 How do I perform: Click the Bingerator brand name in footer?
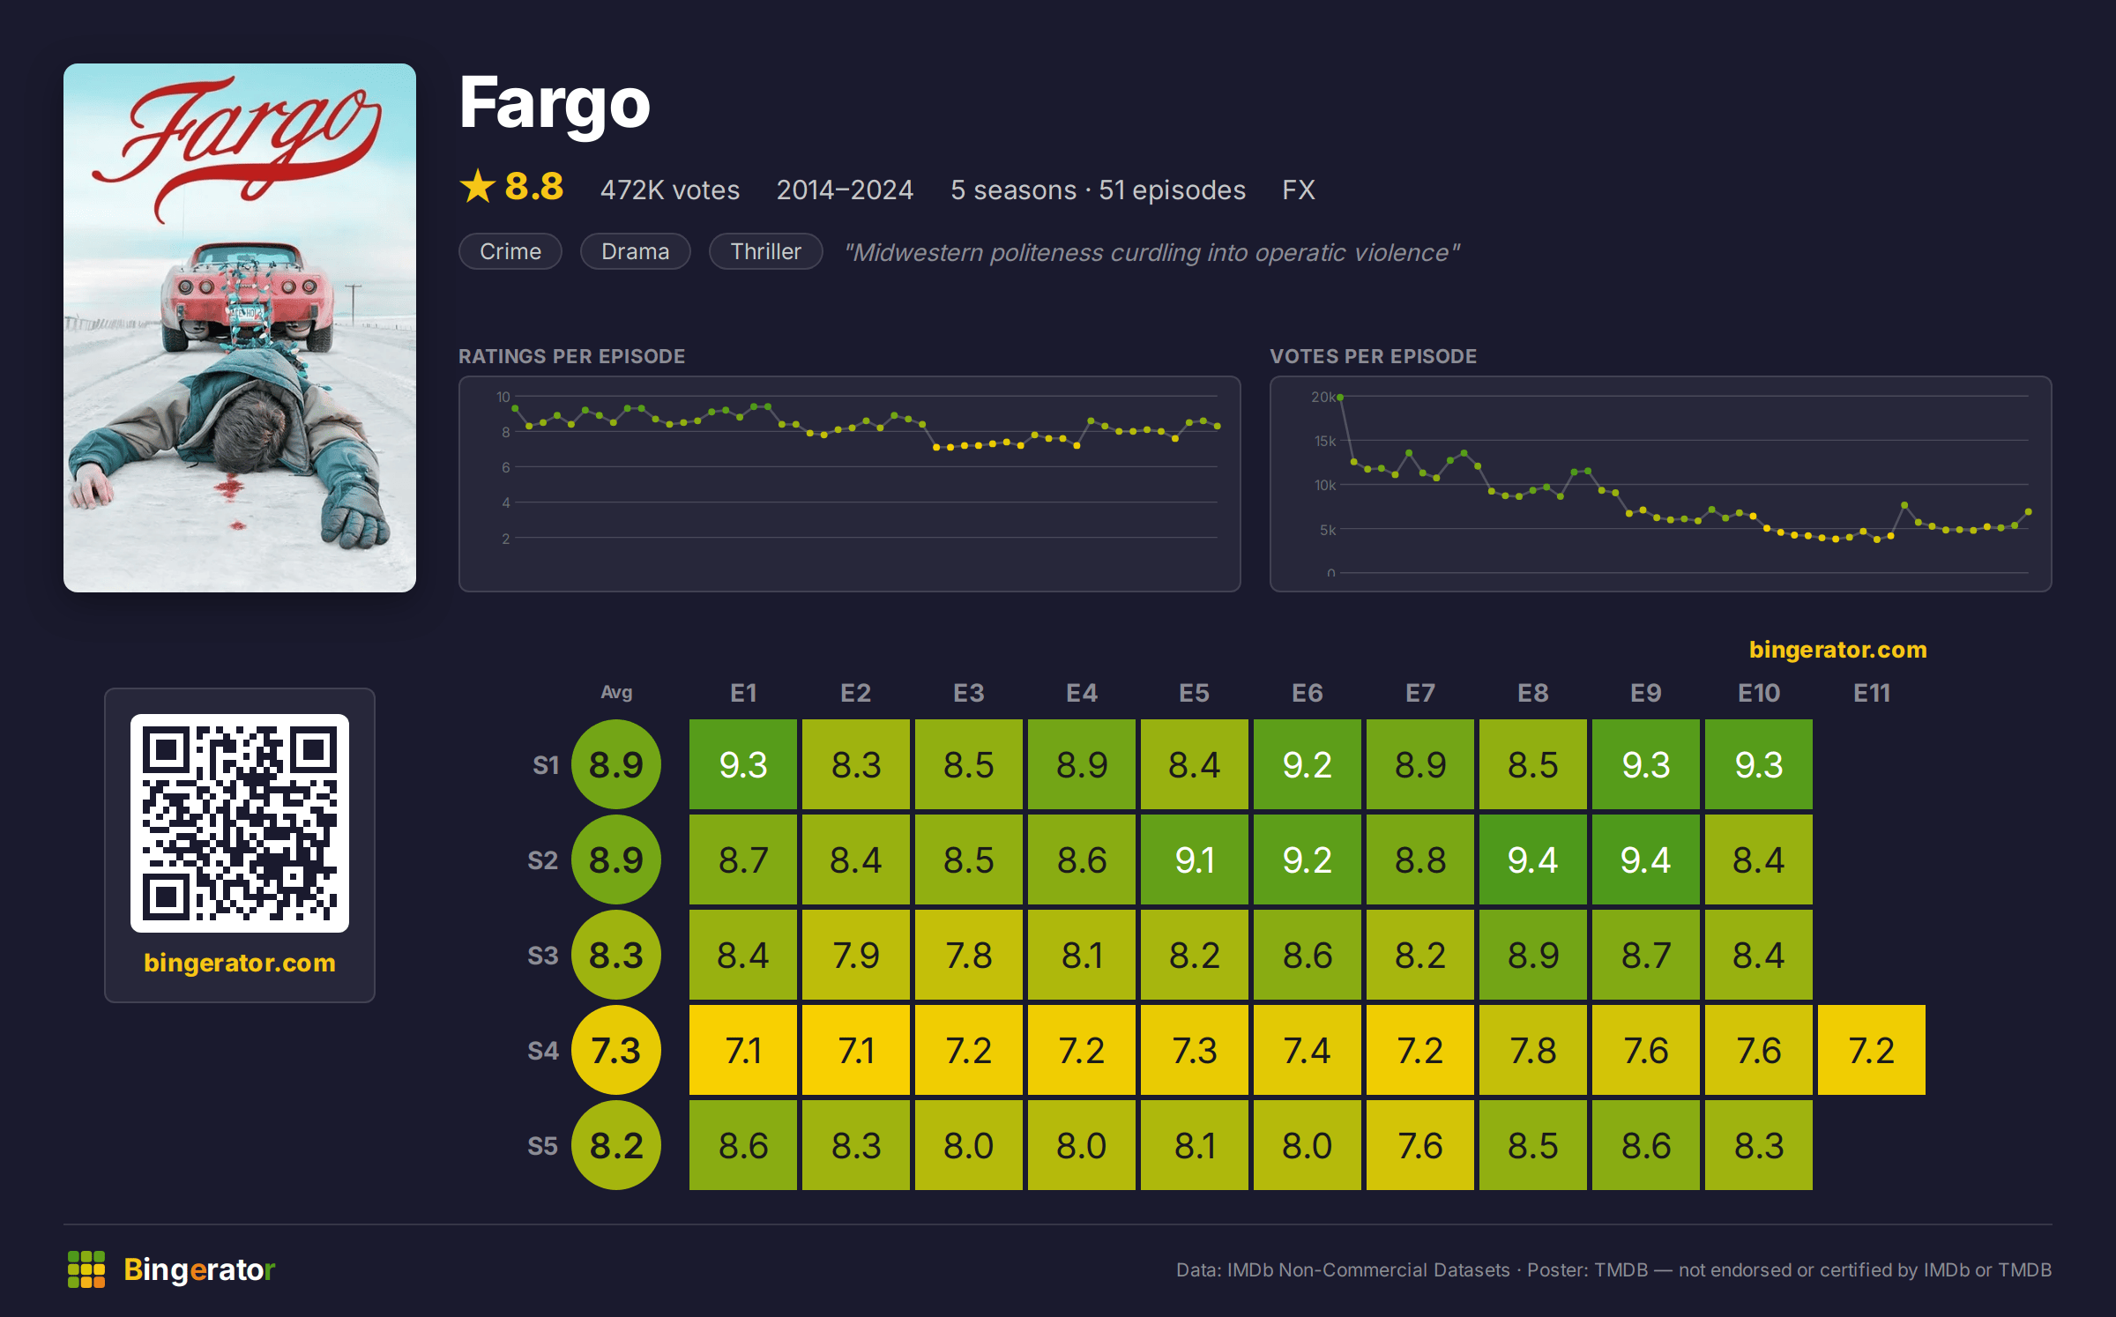[199, 1269]
